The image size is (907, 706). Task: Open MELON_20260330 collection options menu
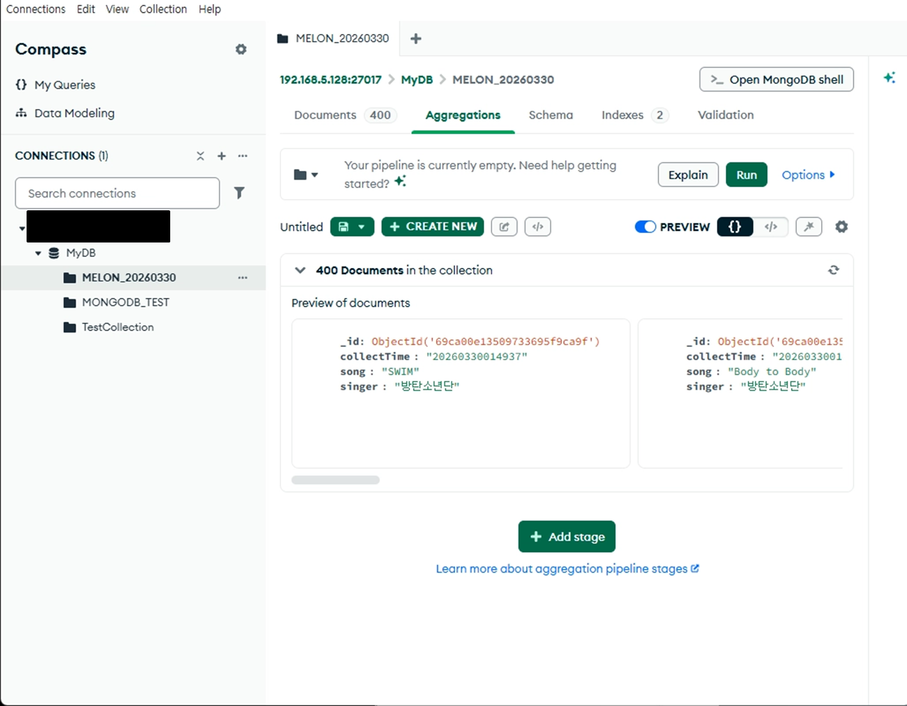click(243, 278)
